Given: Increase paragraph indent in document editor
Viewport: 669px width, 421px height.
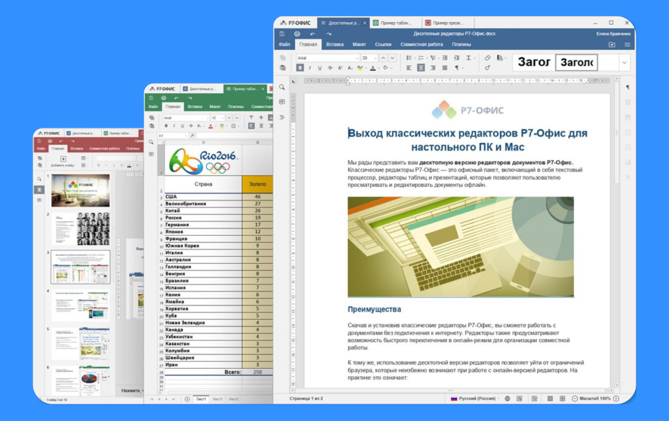Looking at the screenshot, I should (457, 58).
